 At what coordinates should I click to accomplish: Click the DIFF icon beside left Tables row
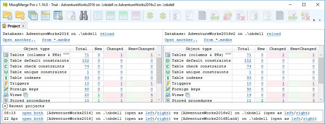pyautogui.click(x=66, y=54)
